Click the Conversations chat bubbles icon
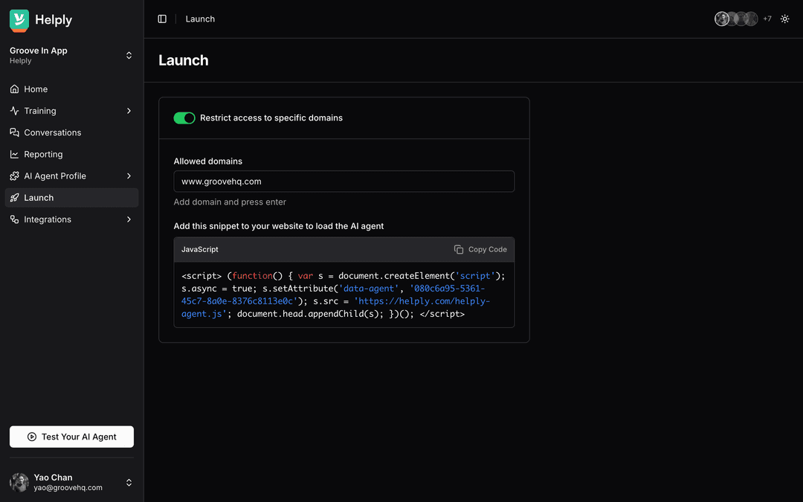The height and width of the screenshot is (502, 803). 14,132
